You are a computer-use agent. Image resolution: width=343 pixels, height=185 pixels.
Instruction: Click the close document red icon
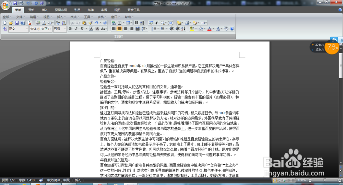tap(29, 23)
